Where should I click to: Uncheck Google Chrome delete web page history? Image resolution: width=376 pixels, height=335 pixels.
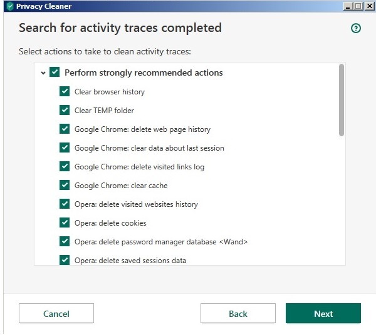point(65,129)
